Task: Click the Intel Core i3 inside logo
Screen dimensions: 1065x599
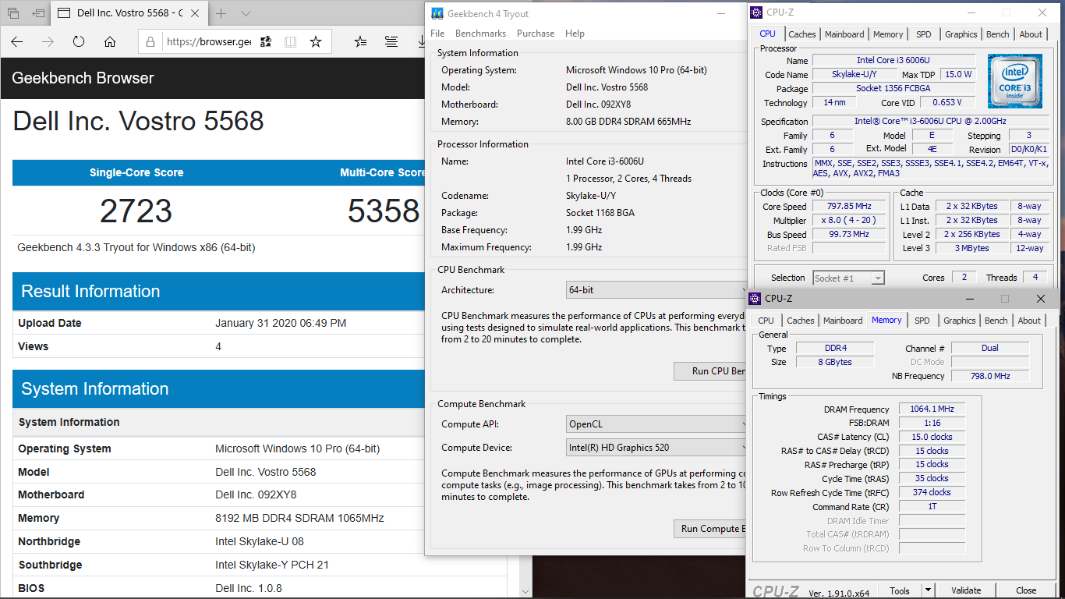Action: [1014, 81]
